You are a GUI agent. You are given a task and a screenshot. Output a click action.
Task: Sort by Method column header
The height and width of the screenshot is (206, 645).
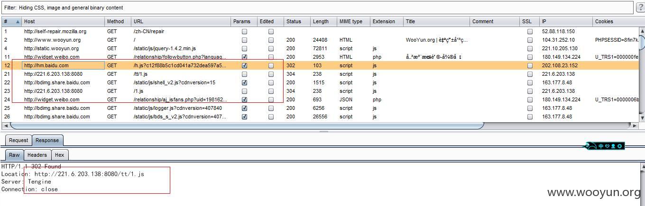pos(118,21)
